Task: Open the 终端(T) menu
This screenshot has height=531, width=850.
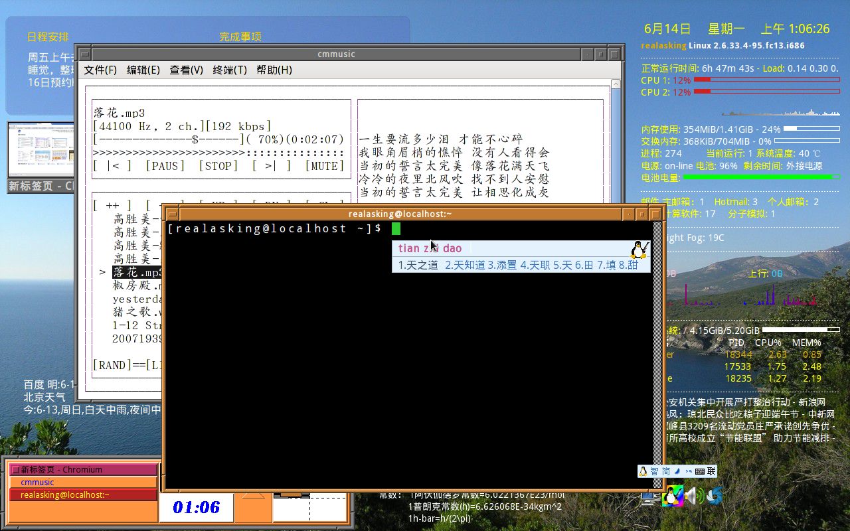Action: point(230,70)
